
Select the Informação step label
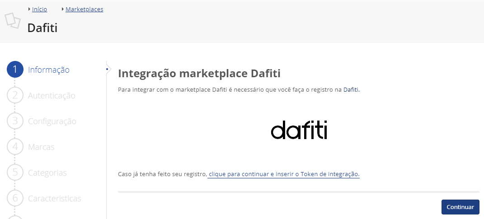pos(49,70)
